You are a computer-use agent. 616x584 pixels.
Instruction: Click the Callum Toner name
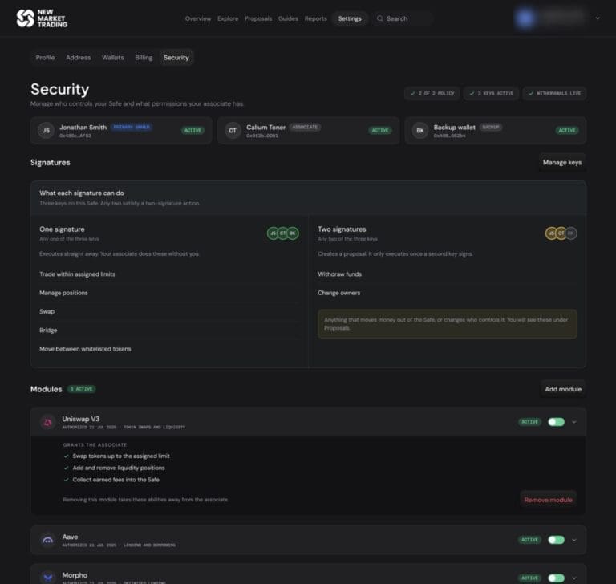point(266,128)
